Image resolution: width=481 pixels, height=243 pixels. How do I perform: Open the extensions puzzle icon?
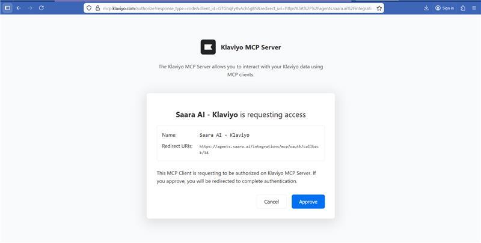(462, 8)
